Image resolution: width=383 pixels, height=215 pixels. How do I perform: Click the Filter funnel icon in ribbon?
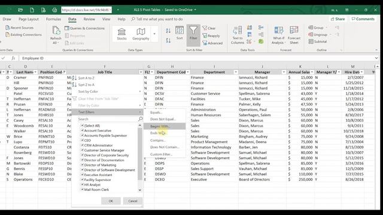193,30
